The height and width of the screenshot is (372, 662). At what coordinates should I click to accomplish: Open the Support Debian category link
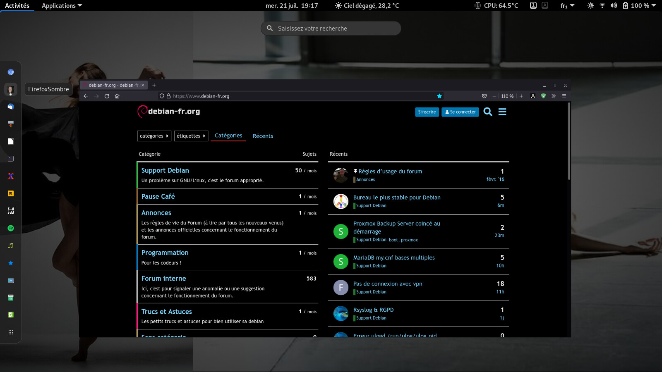point(165,170)
